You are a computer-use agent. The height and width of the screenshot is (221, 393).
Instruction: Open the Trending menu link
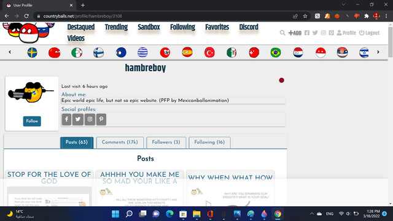pos(116,27)
